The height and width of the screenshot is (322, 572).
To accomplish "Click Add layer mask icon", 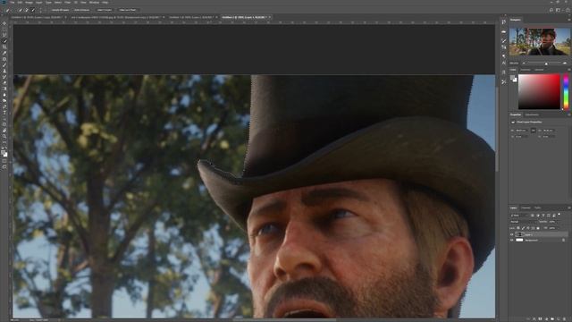I will (x=540, y=319).
